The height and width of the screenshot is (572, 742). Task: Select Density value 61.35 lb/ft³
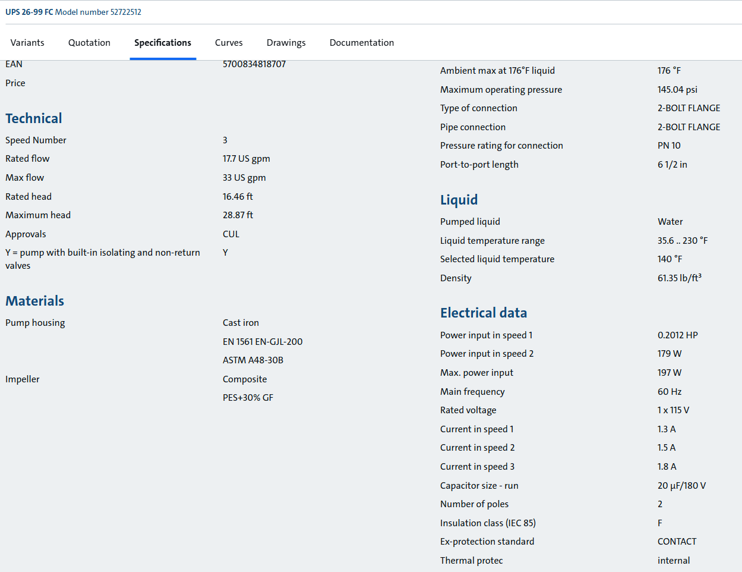pyautogui.click(x=679, y=278)
